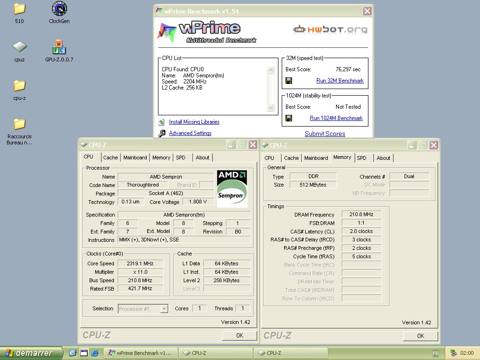Image resolution: width=480 pixels, height=360 pixels.
Task: Click the hwbot.org logo in wPrime
Action: click(x=330, y=30)
